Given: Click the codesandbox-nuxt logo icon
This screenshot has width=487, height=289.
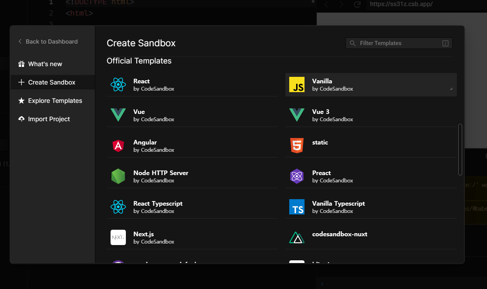Looking at the screenshot, I should click(x=297, y=237).
